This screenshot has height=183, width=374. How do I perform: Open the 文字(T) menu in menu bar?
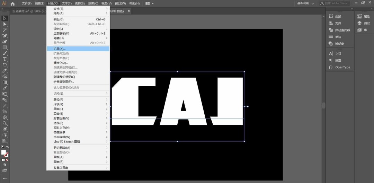tap(66, 3)
